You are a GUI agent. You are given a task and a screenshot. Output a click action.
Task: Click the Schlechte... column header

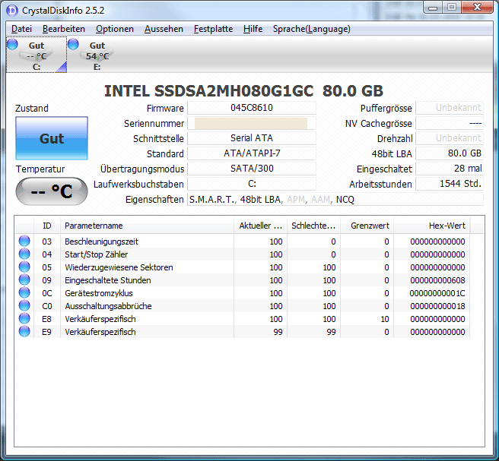click(314, 226)
